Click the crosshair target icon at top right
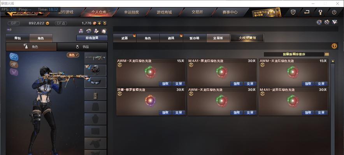 pos(319,22)
